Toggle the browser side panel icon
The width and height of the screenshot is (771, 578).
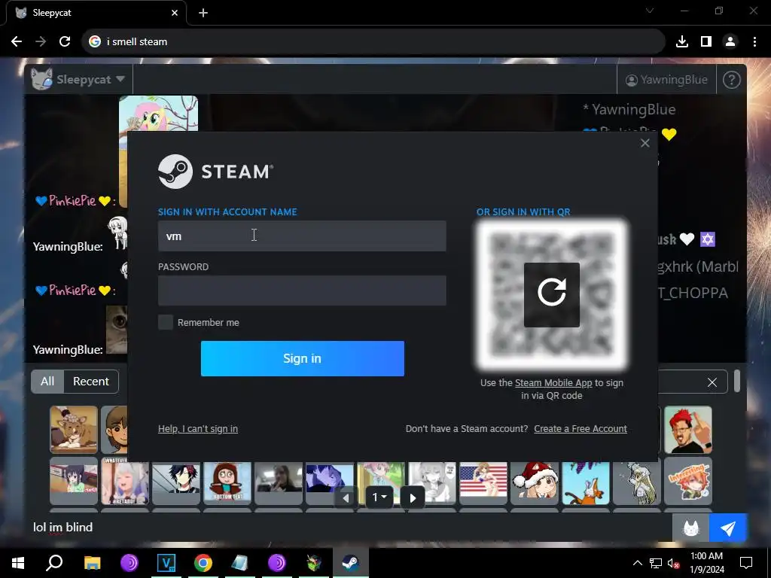click(x=706, y=42)
